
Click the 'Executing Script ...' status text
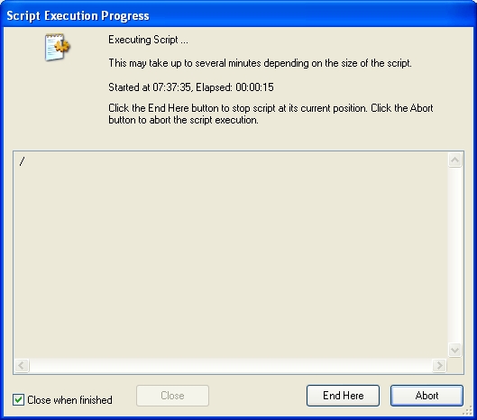coord(148,40)
